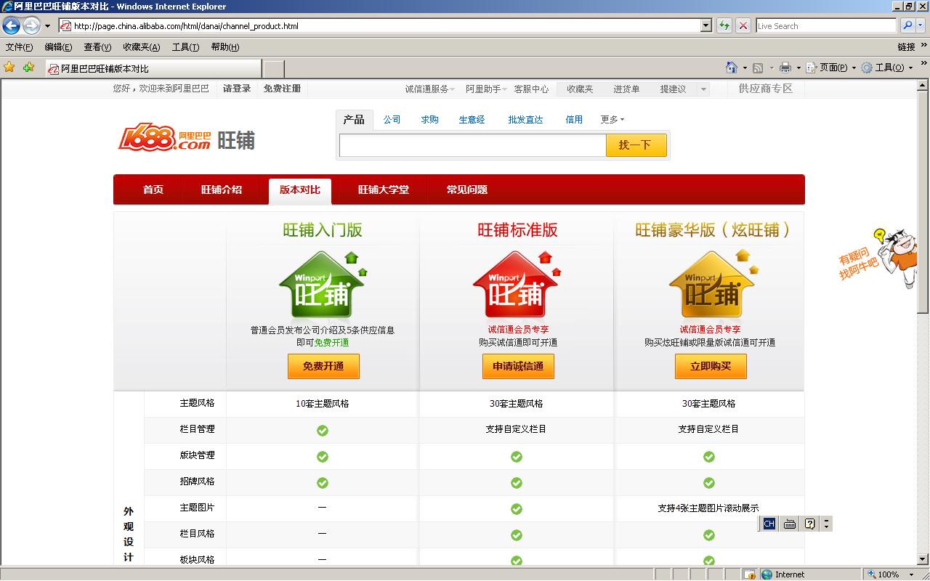The width and height of the screenshot is (930, 581).
Task: Expand the address bar history dropdown
Action: 705,26
